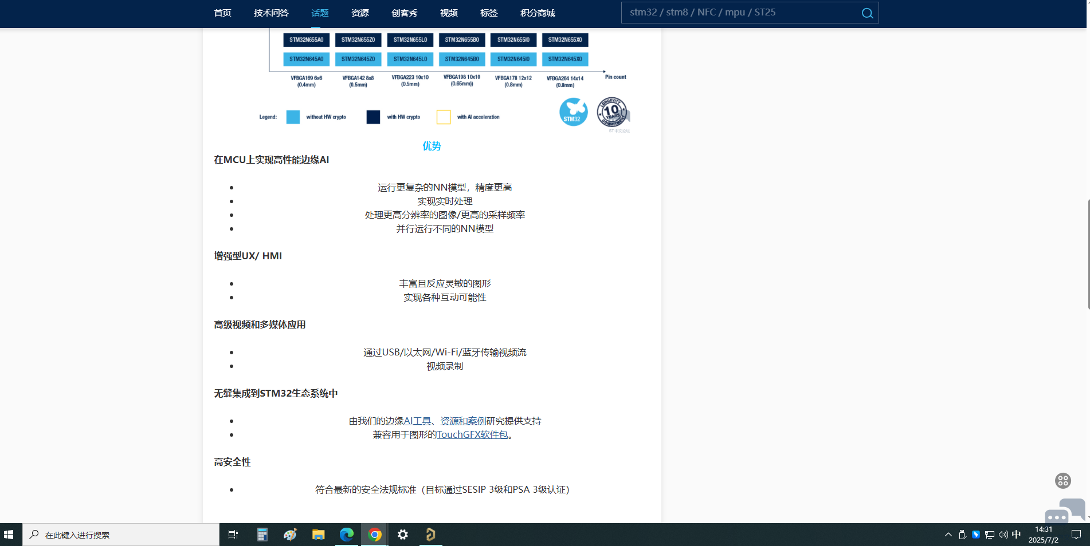Click the search magnifier icon in header
The image size is (1090, 546).
(867, 13)
